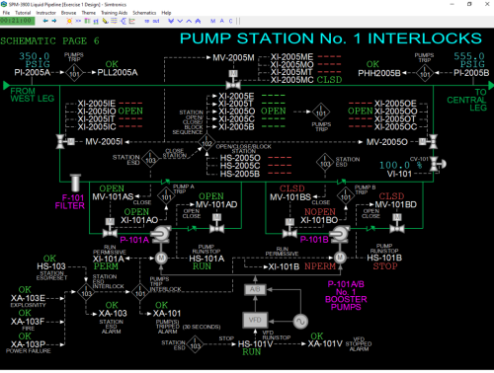494x373 pixels.
Task: Toggle the HS-2005B block station switch
Action: (240, 174)
